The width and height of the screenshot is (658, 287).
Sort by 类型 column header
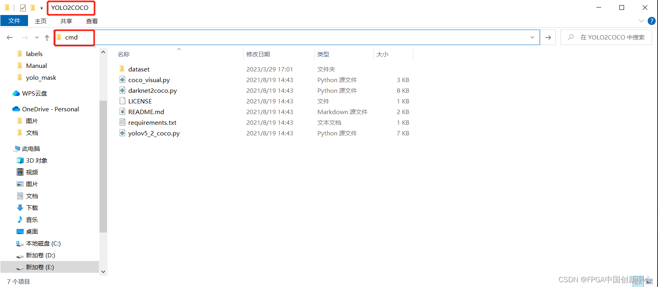click(x=323, y=54)
